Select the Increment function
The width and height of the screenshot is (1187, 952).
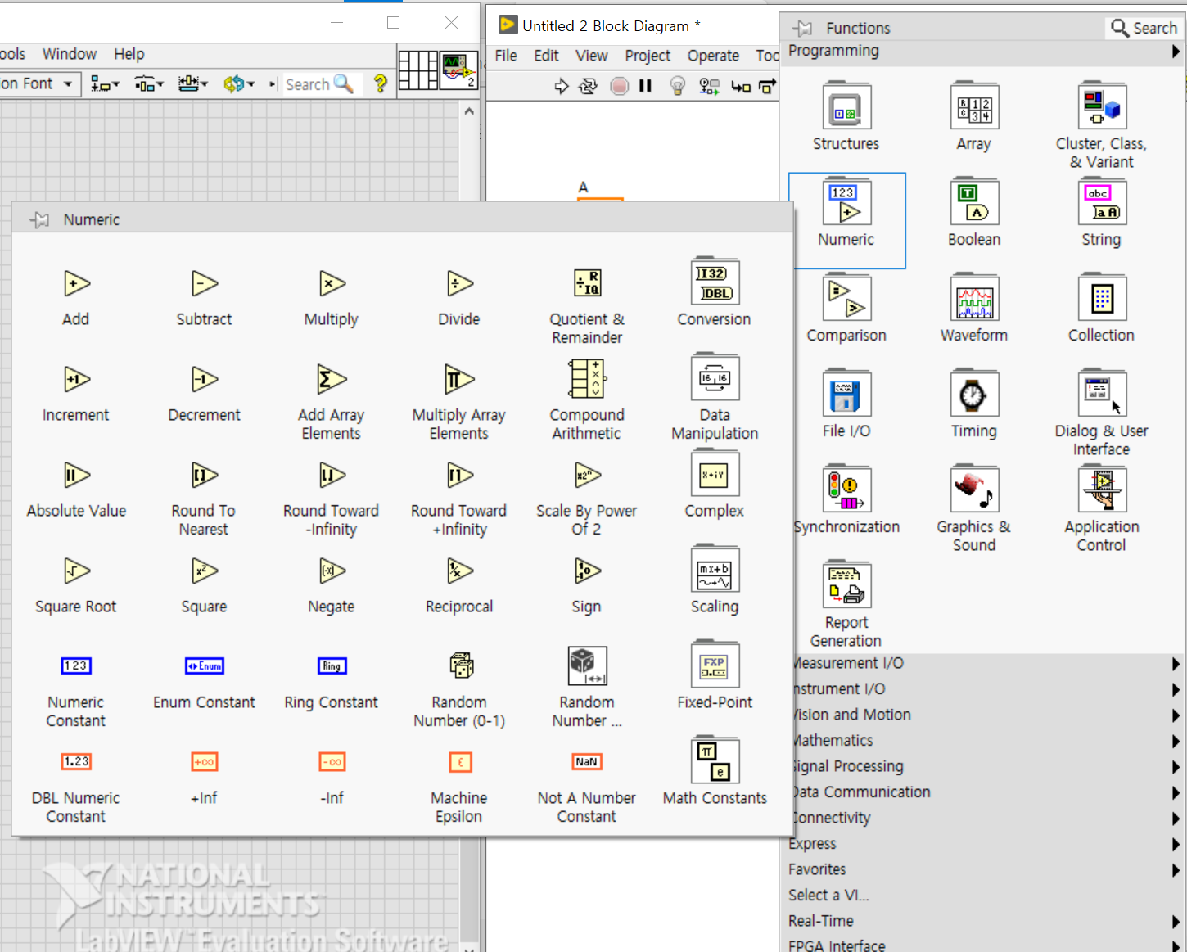tap(76, 380)
